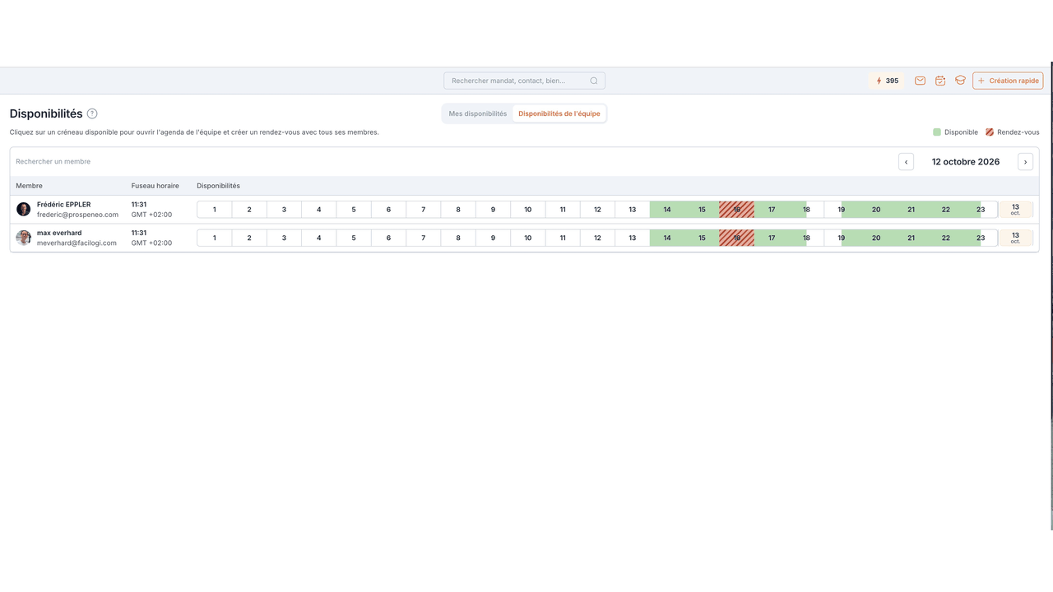Focus the Rechercher un membre field
Screen dimensions: 1053x592
(53, 162)
